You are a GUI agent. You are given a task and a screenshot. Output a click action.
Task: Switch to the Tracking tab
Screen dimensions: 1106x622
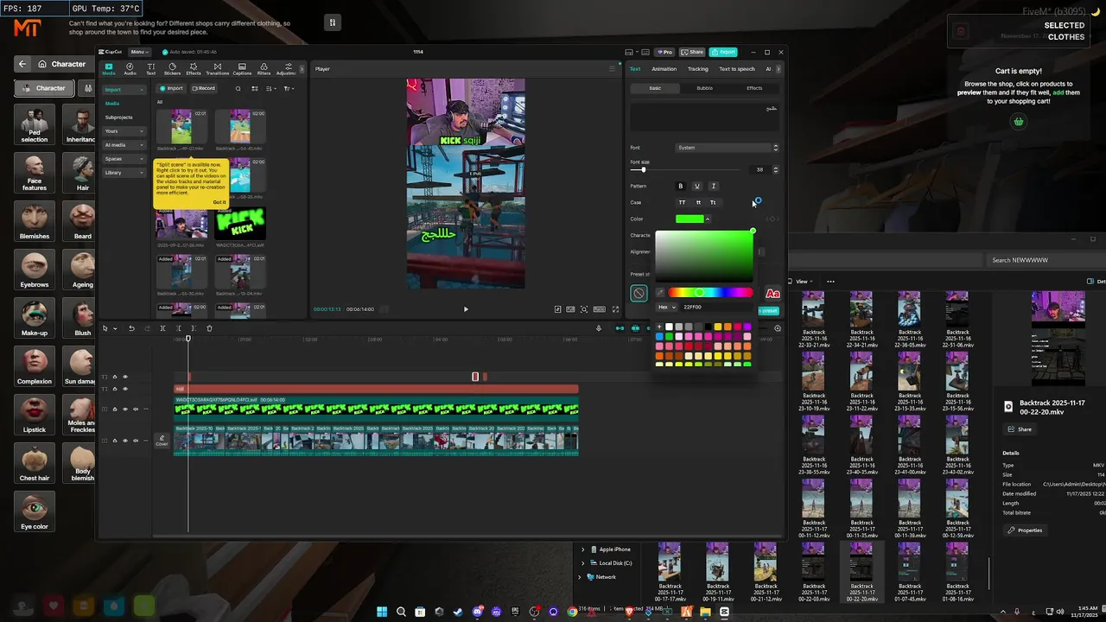click(x=697, y=69)
